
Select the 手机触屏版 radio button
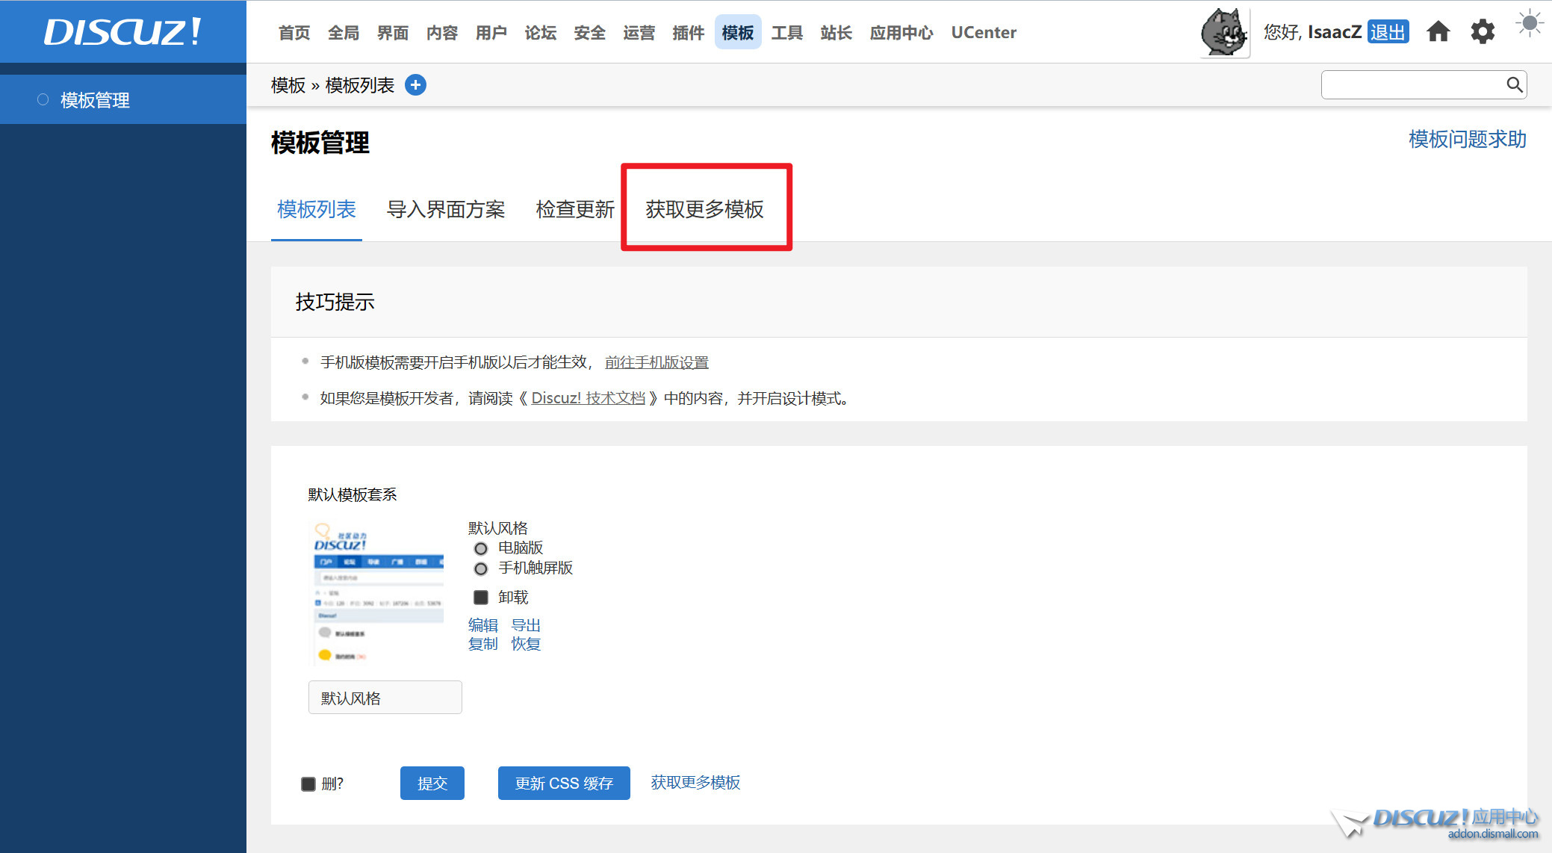click(481, 569)
